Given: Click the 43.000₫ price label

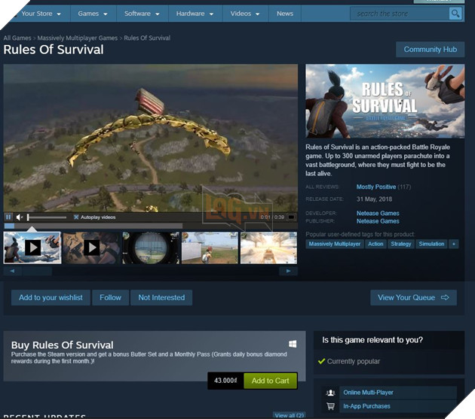Looking at the screenshot, I should 225,381.
